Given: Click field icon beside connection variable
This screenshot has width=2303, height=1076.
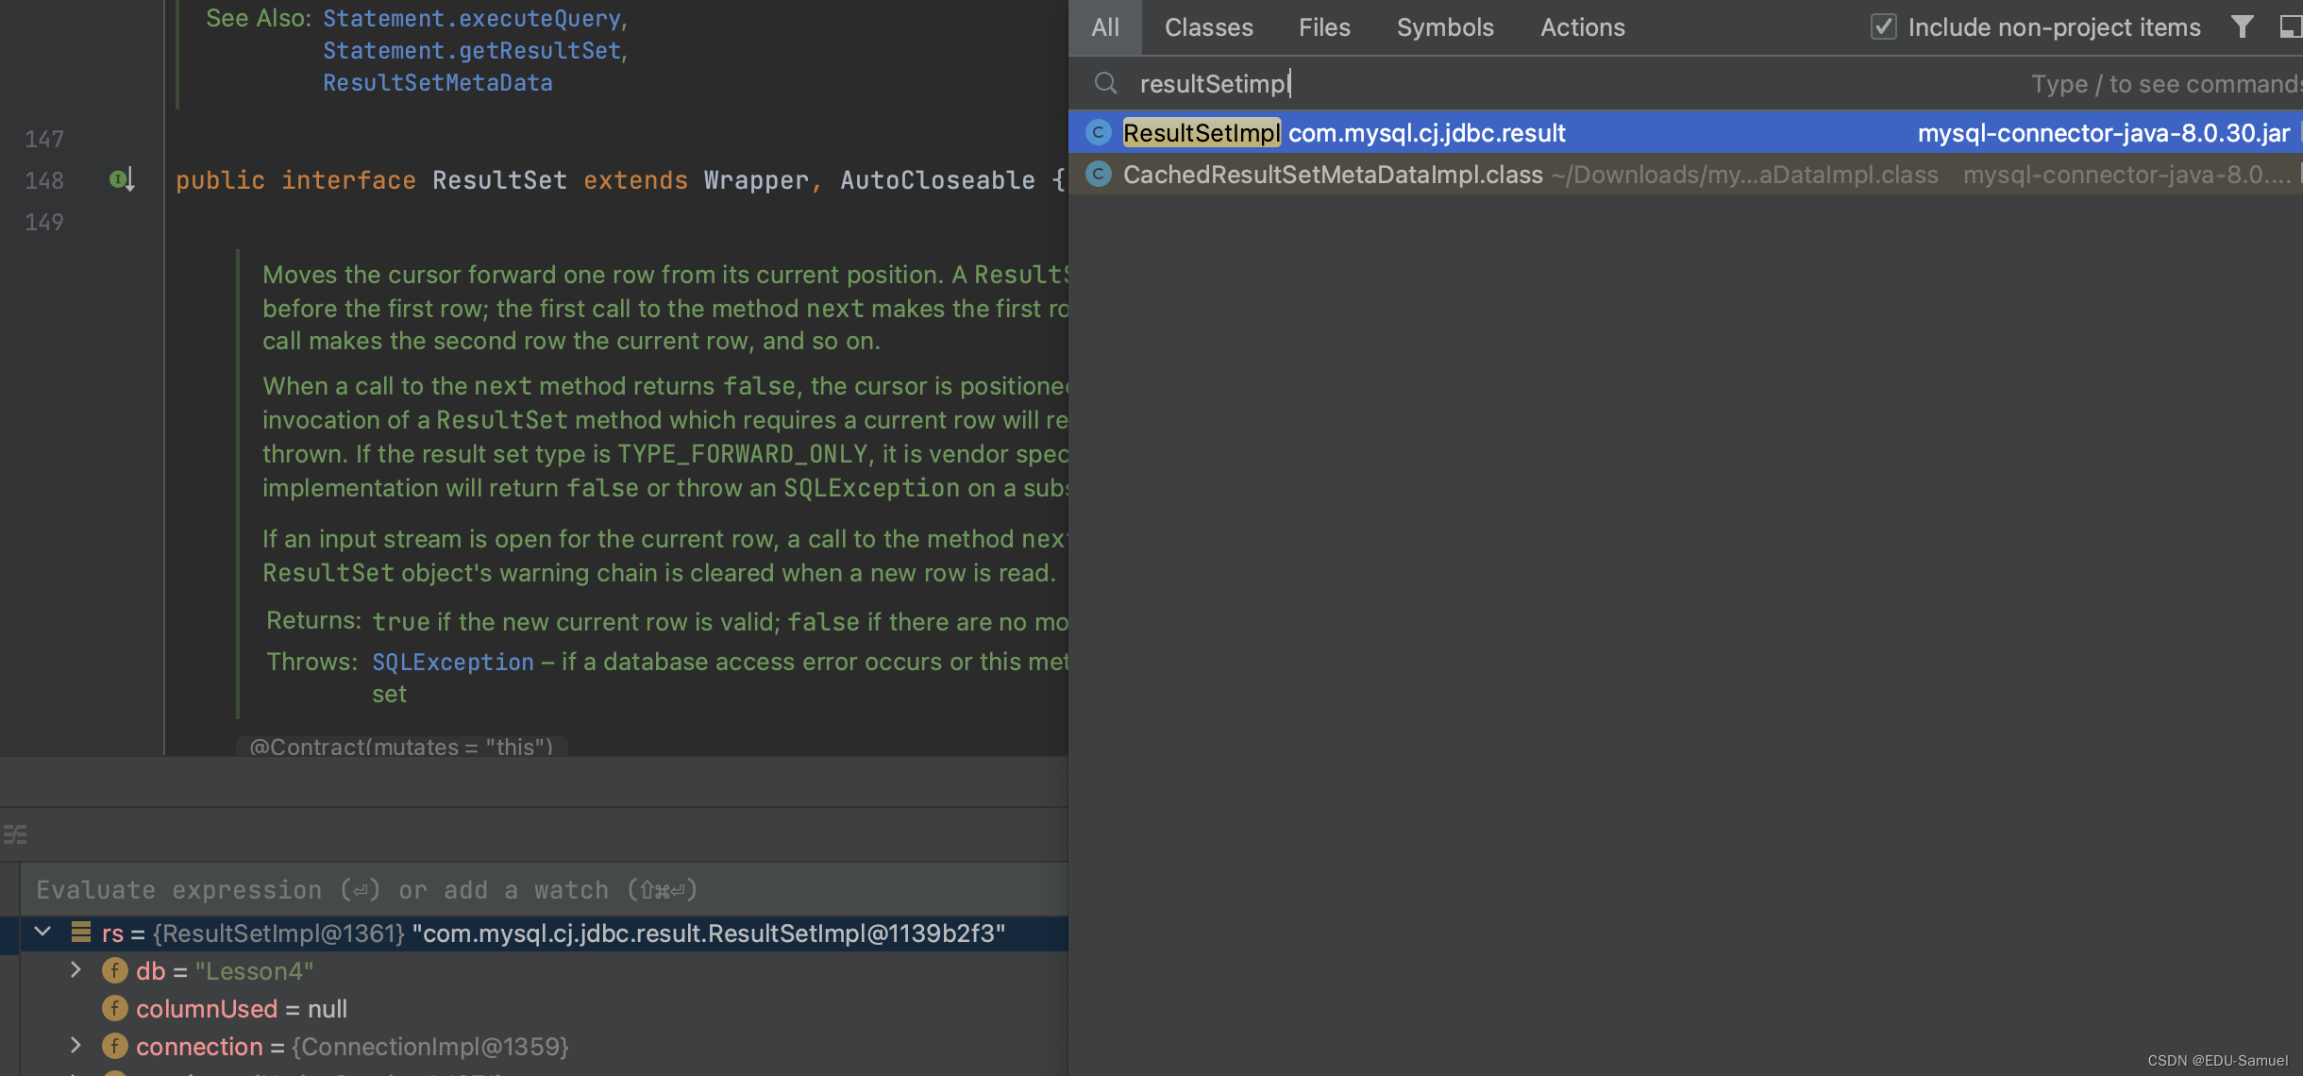Looking at the screenshot, I should click(x=115, y=1046).
